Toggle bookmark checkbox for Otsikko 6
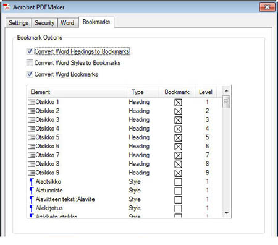Viewport: 278px width, 245px height. click(178, 147)
